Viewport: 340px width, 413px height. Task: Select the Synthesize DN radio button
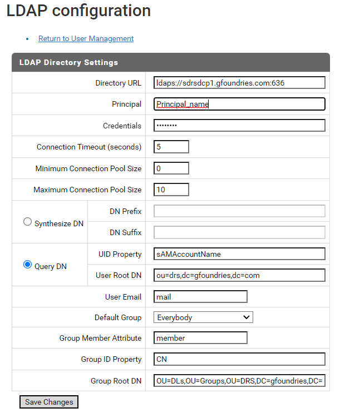[x=27, y=222]
